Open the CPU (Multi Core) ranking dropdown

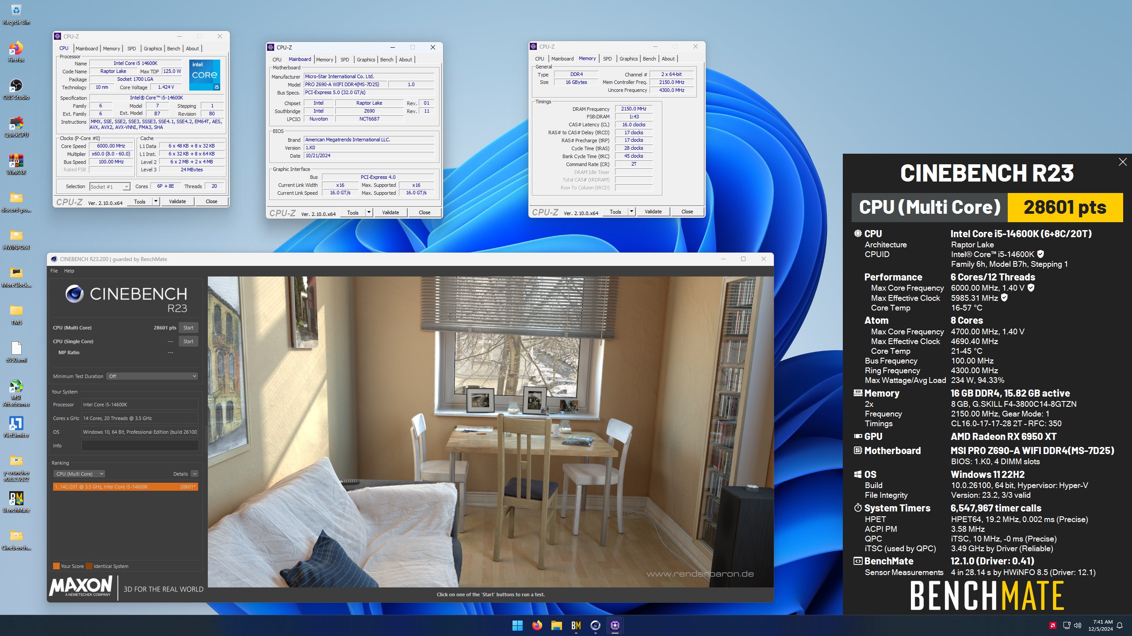tap(79, 474)
